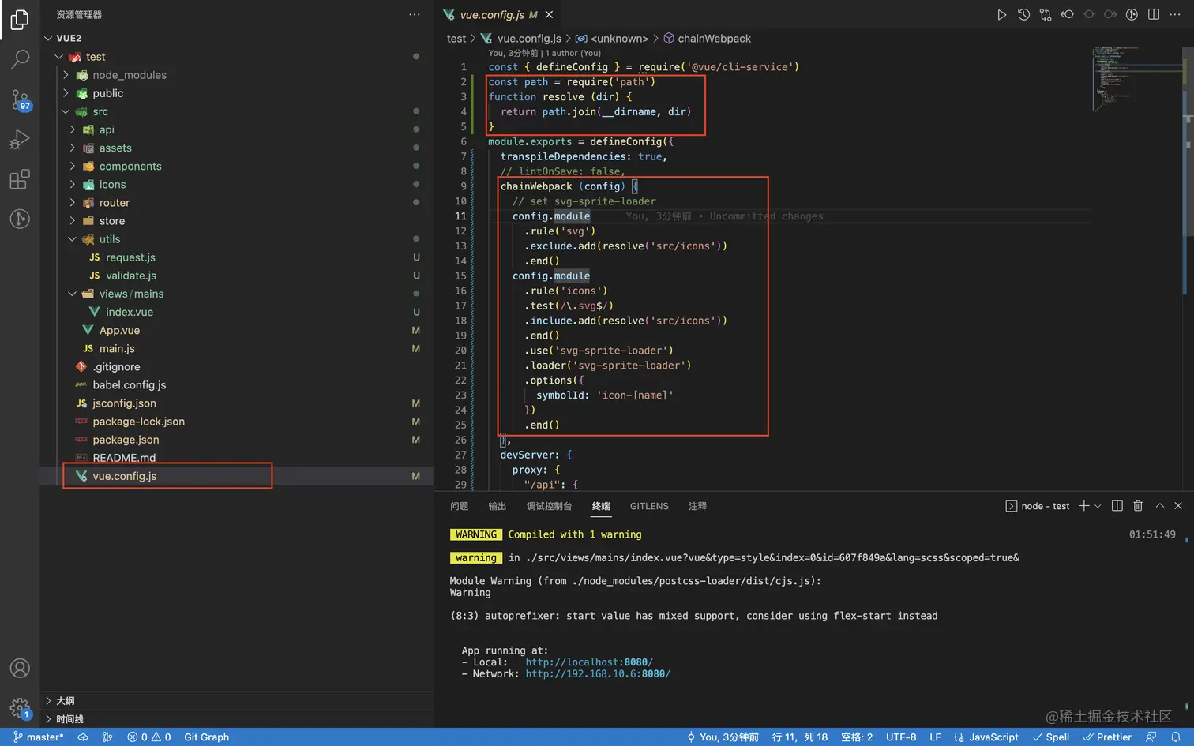Maximize the panel size using the chevron-up icon
This screenshot has height=746, width=1194.
coord(1160,506)
